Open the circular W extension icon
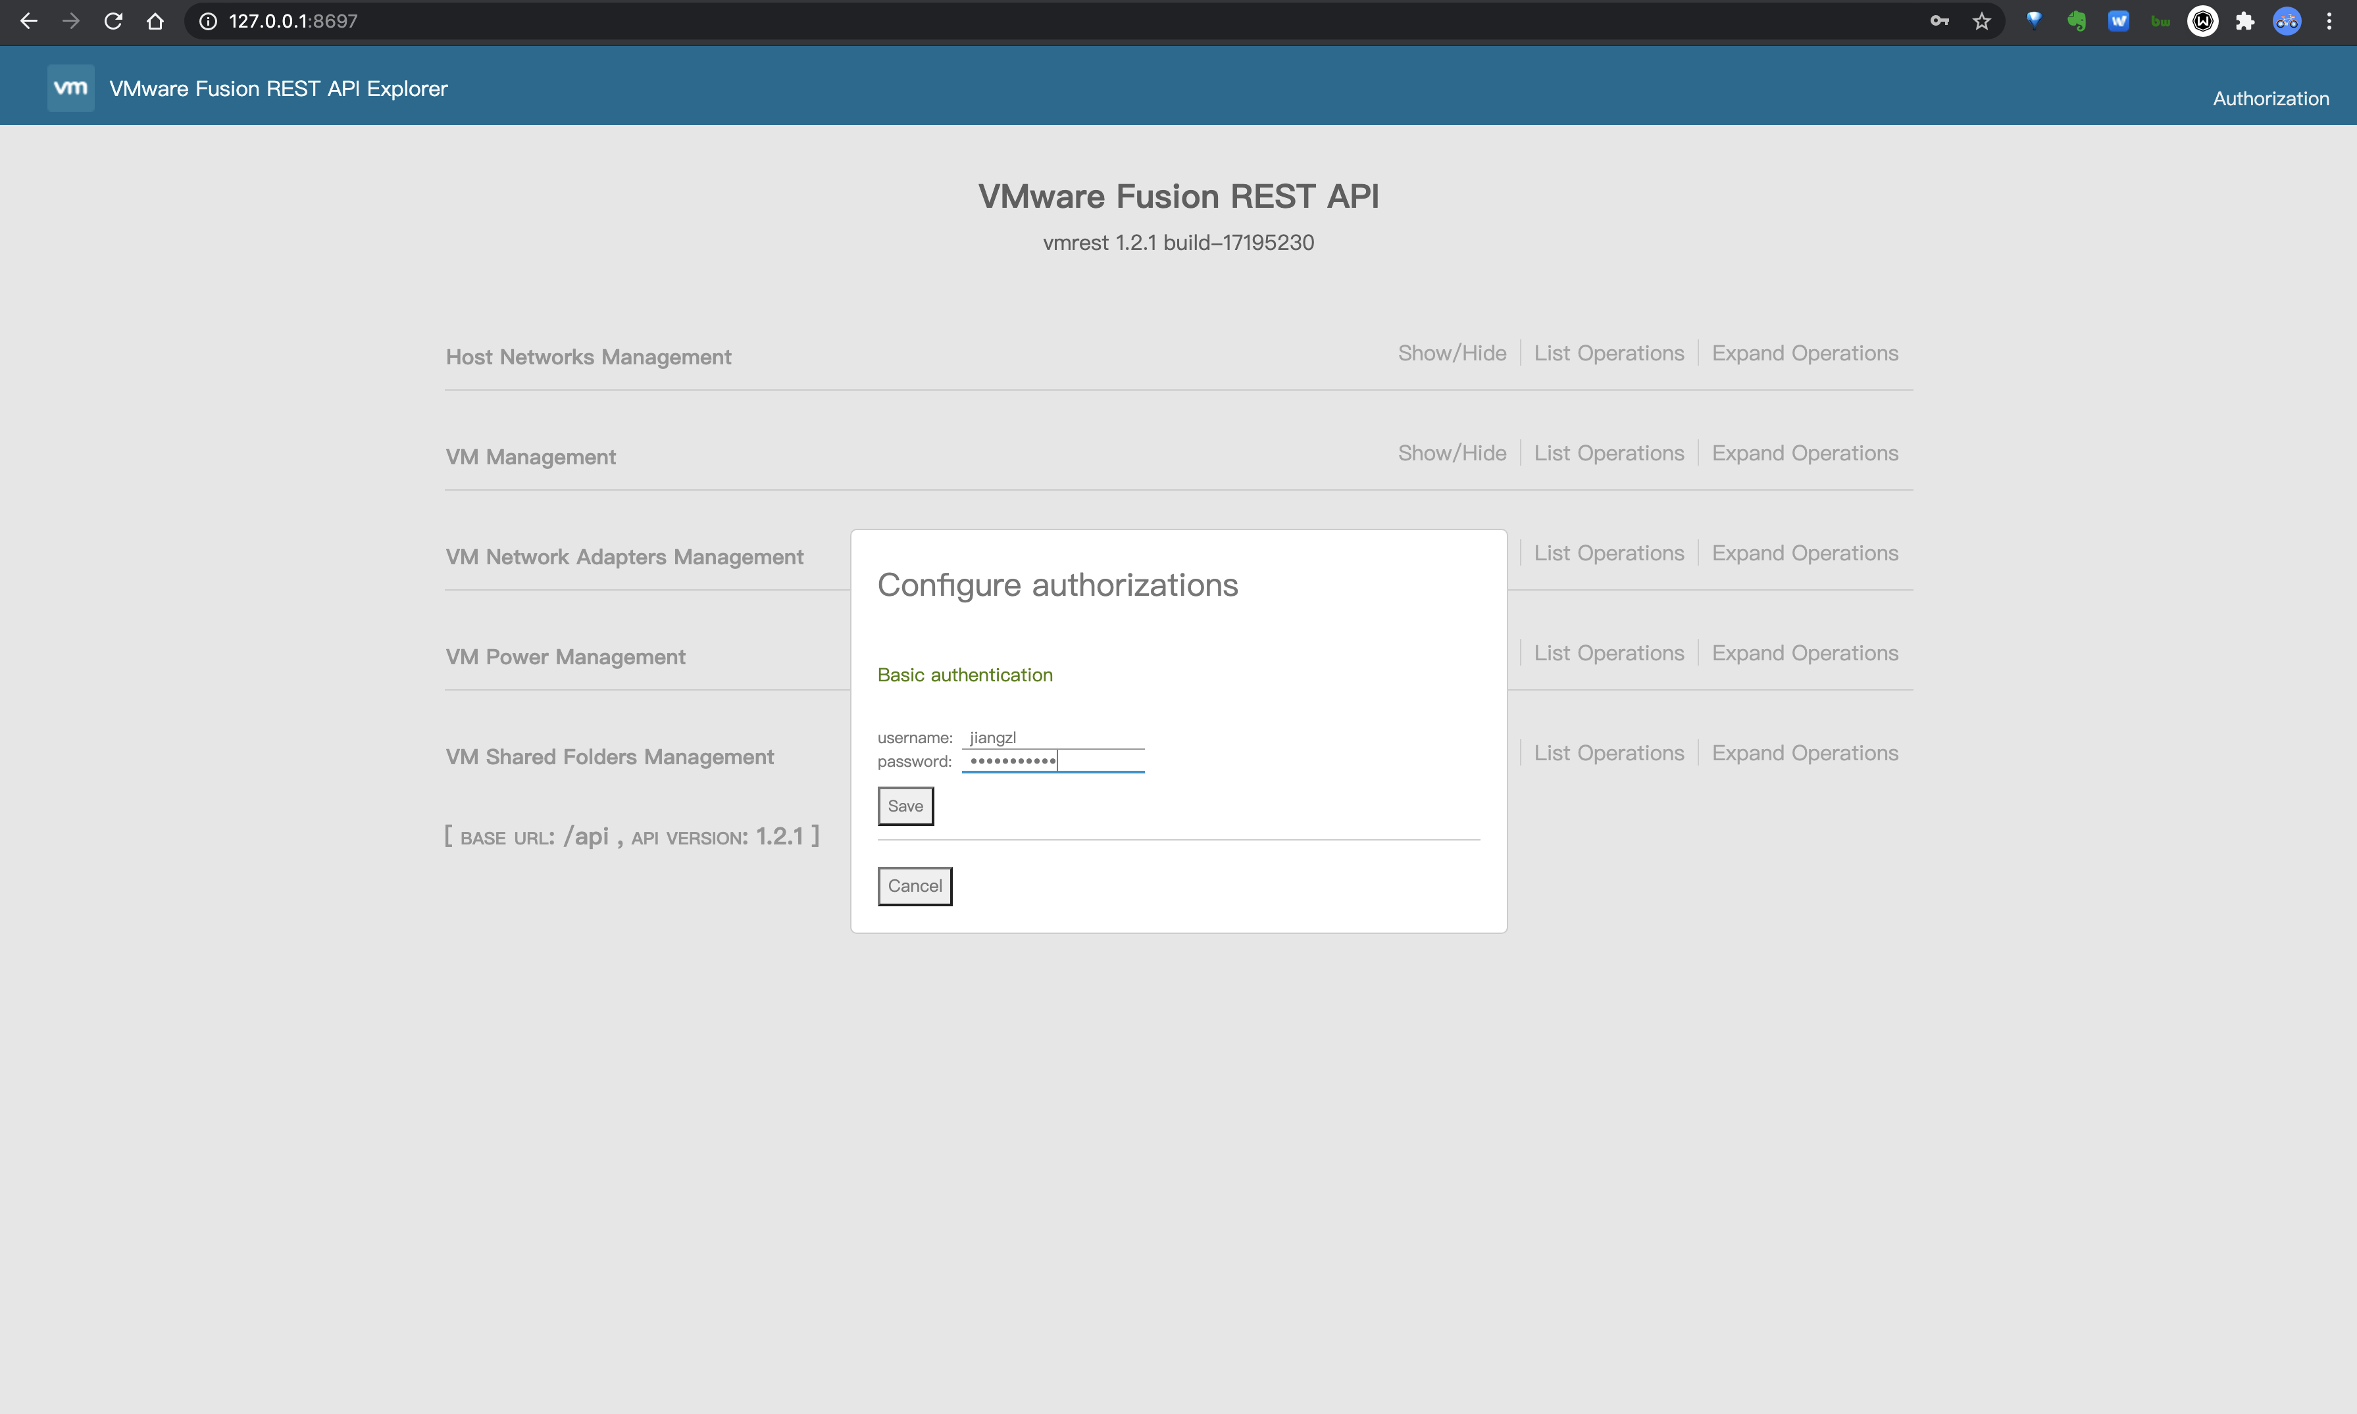 2202,21
